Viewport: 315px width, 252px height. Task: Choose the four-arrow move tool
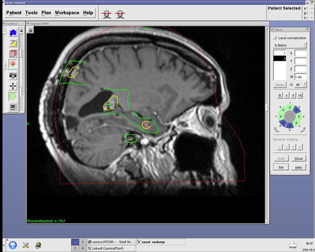point(13,86)
